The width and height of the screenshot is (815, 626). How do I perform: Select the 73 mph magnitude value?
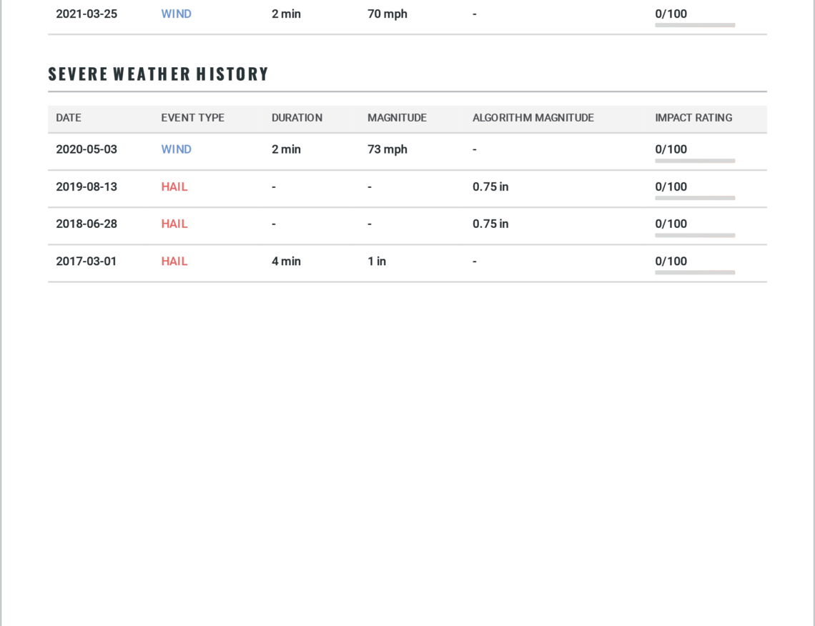[387, 149]
